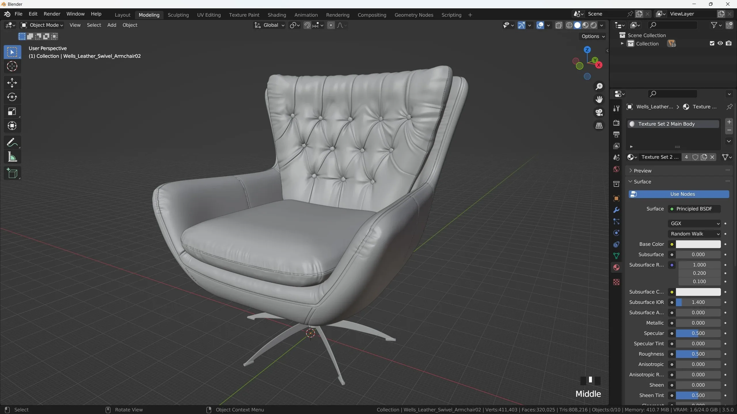This screenshot has height=414, width=737.
Task: Activate the Measure tool
Action: pos(12,156)
